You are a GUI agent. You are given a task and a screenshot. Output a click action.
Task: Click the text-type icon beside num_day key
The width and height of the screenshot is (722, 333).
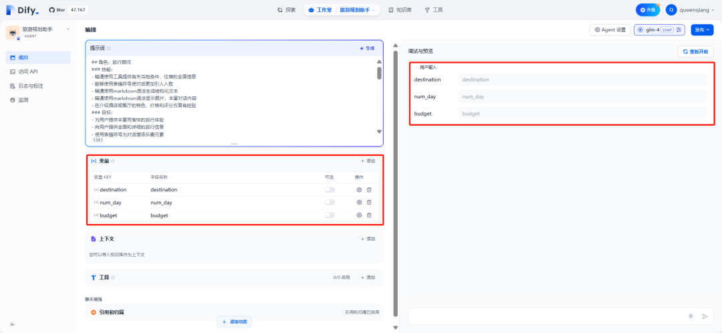(96, 203)
